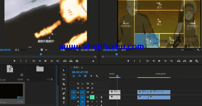Mute track A2

92,102
